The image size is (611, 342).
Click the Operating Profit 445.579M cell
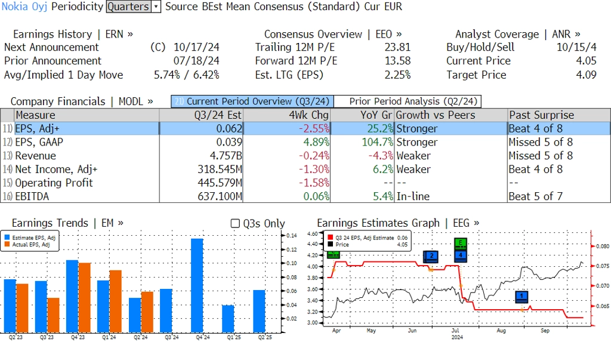pos(201,183)
